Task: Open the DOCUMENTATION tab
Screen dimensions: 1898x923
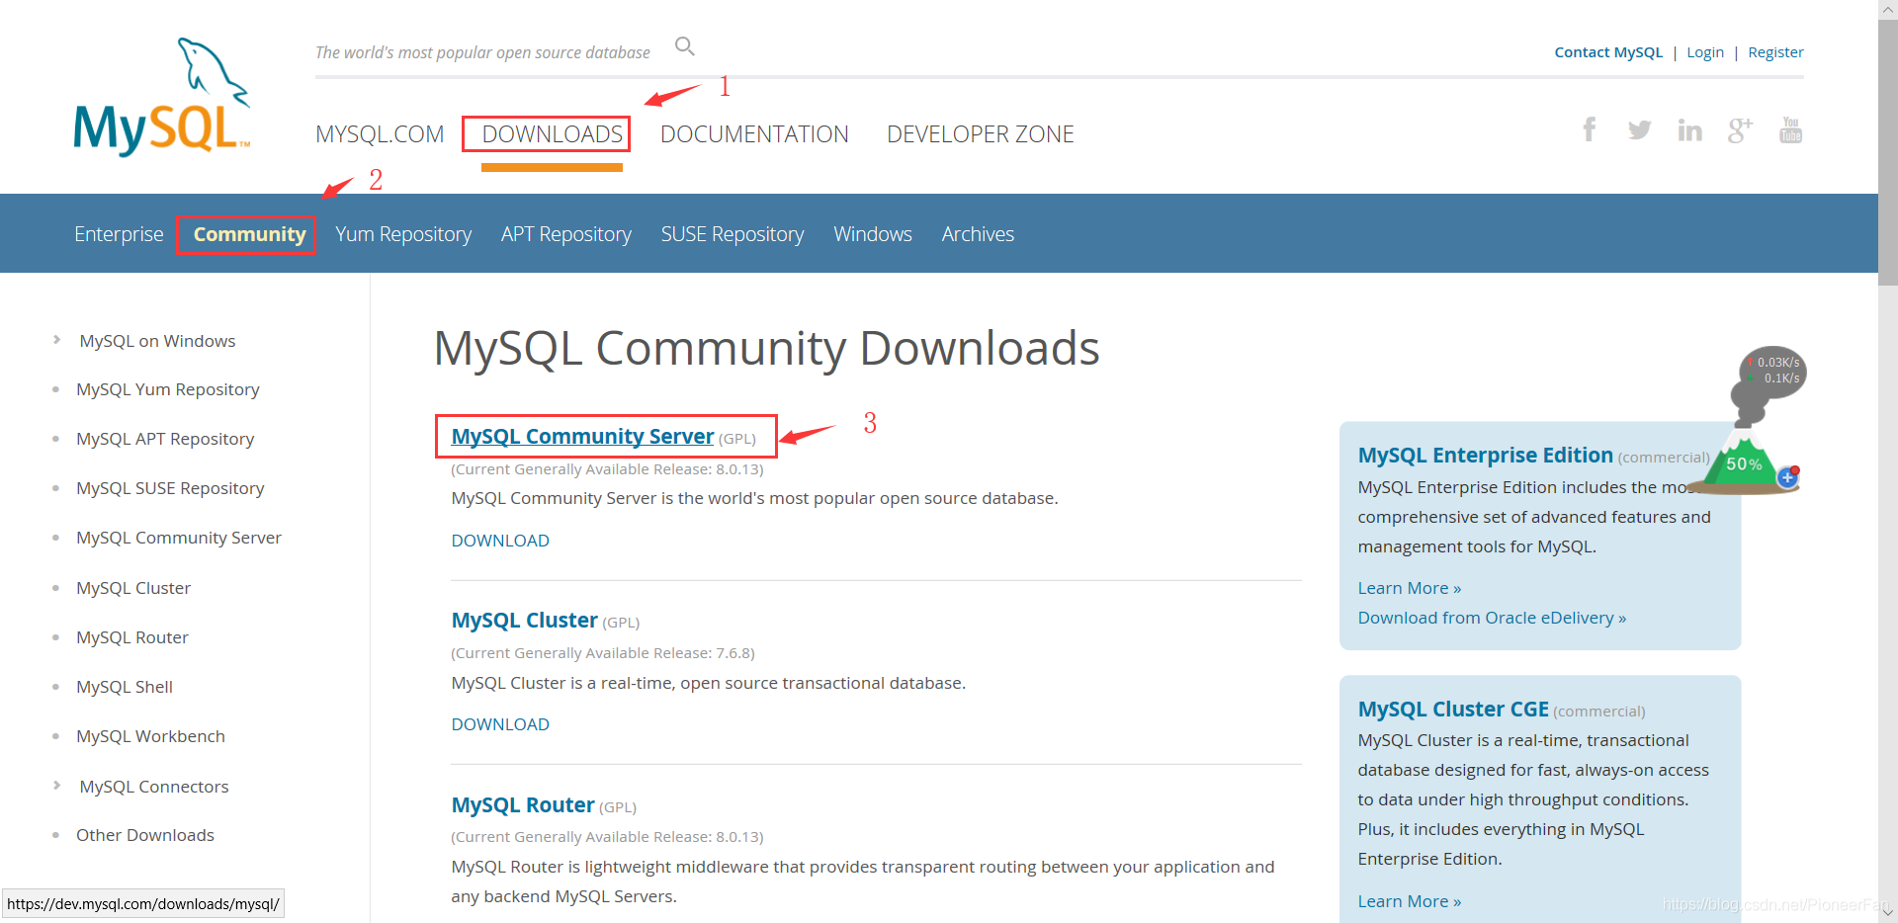Action: (754, 134)
